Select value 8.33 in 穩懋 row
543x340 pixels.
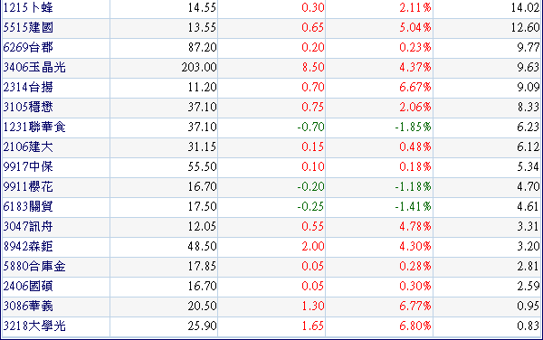coord(529,107)
